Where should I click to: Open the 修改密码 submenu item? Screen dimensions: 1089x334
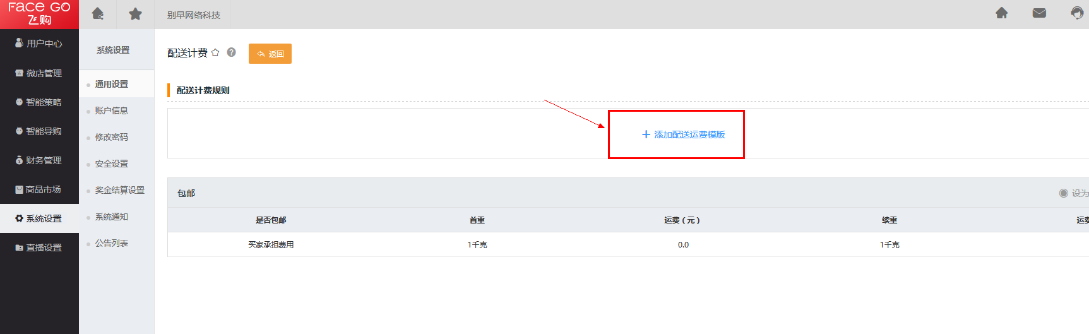112,137
